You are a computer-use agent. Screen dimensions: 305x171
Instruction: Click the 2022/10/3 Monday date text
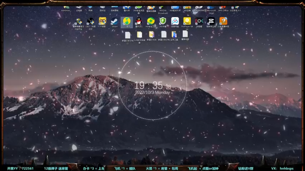click(x=152, y=92)
